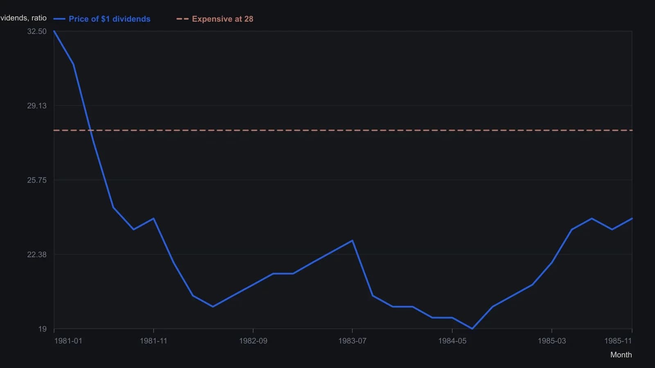Viewport: 655px width, 368px height.
Task: Select the 29.13 y-axis tick label
Action: (x=37, y=105)
